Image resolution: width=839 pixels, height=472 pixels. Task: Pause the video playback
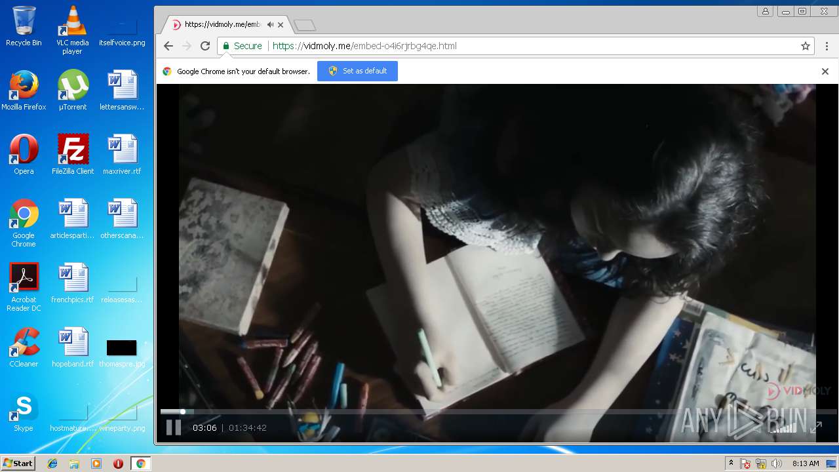(x=173, y=427)
